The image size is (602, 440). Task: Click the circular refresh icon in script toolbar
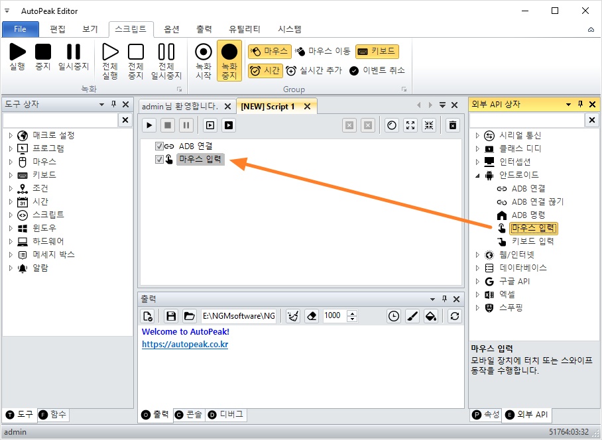tap(392, 125)
